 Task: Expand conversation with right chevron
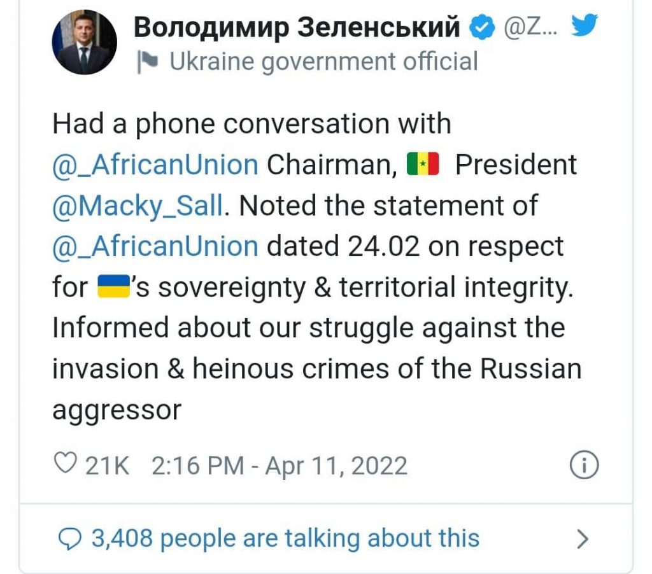pyautogui.click(x=583, y=540)
